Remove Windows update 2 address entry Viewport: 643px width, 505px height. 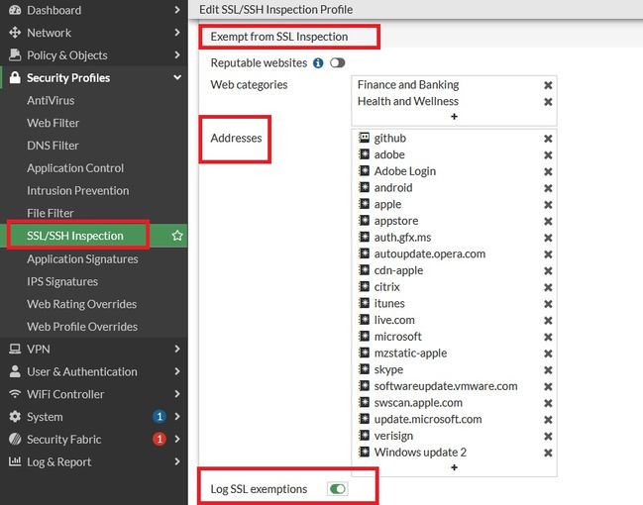(x=548, y=453)
